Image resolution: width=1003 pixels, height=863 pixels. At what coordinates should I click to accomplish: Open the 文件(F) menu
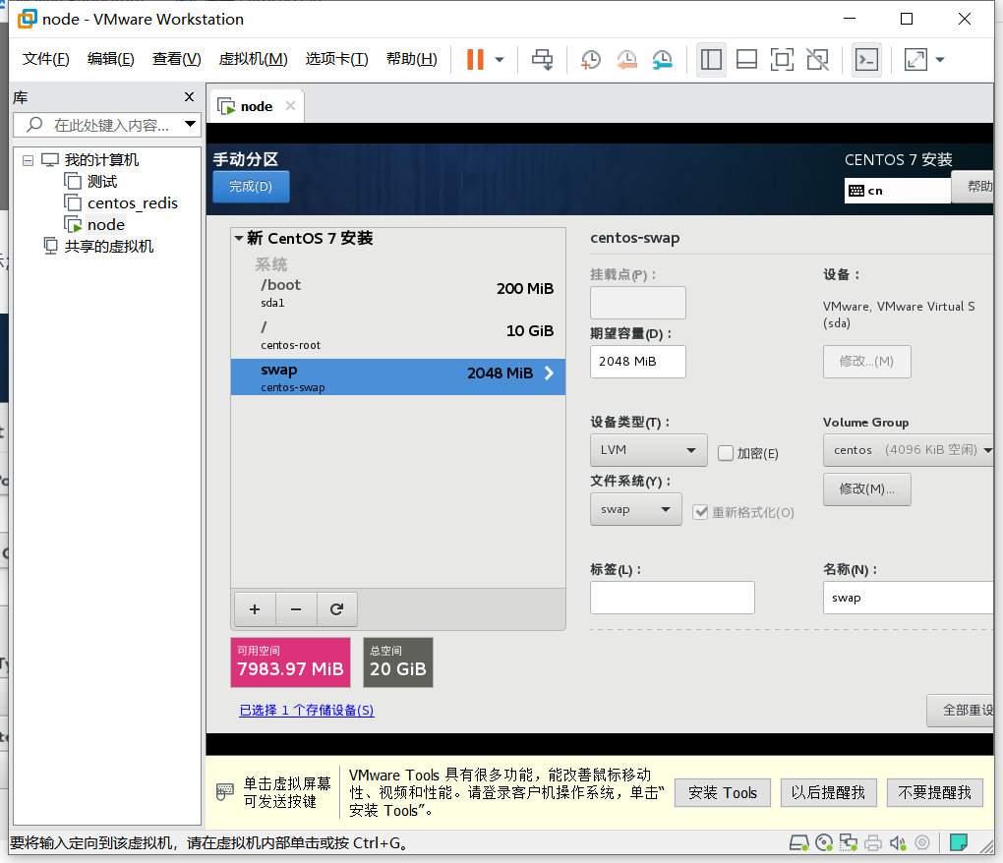pos(45,59)
